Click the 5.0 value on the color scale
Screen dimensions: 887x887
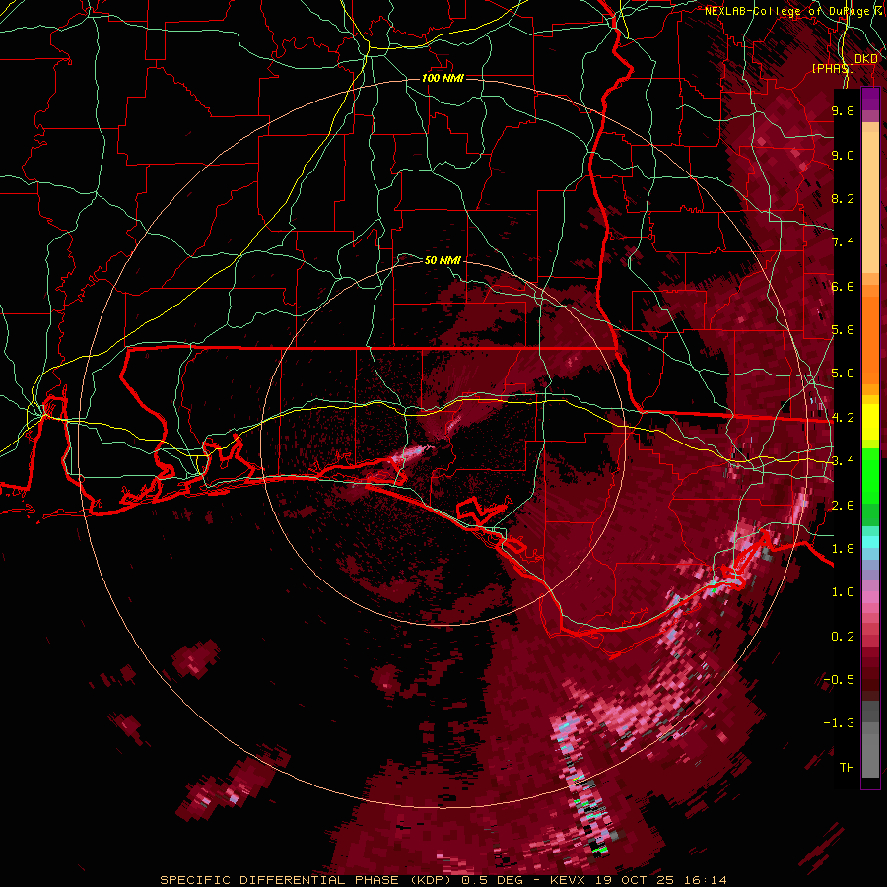843,374
